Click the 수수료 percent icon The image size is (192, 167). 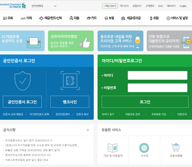(144, 148)
